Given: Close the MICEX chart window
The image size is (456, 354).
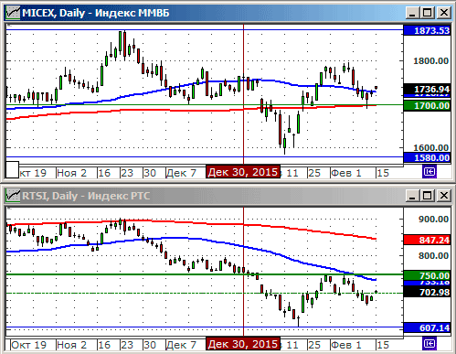Looking at the screenshot, I should [443, 13].
